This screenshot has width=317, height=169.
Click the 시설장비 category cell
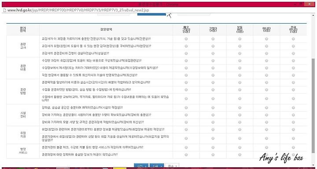tap(23, 115)
